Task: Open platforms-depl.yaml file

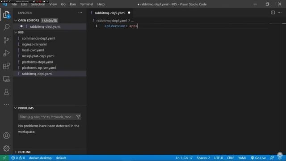Action: [x=37, y=62]
